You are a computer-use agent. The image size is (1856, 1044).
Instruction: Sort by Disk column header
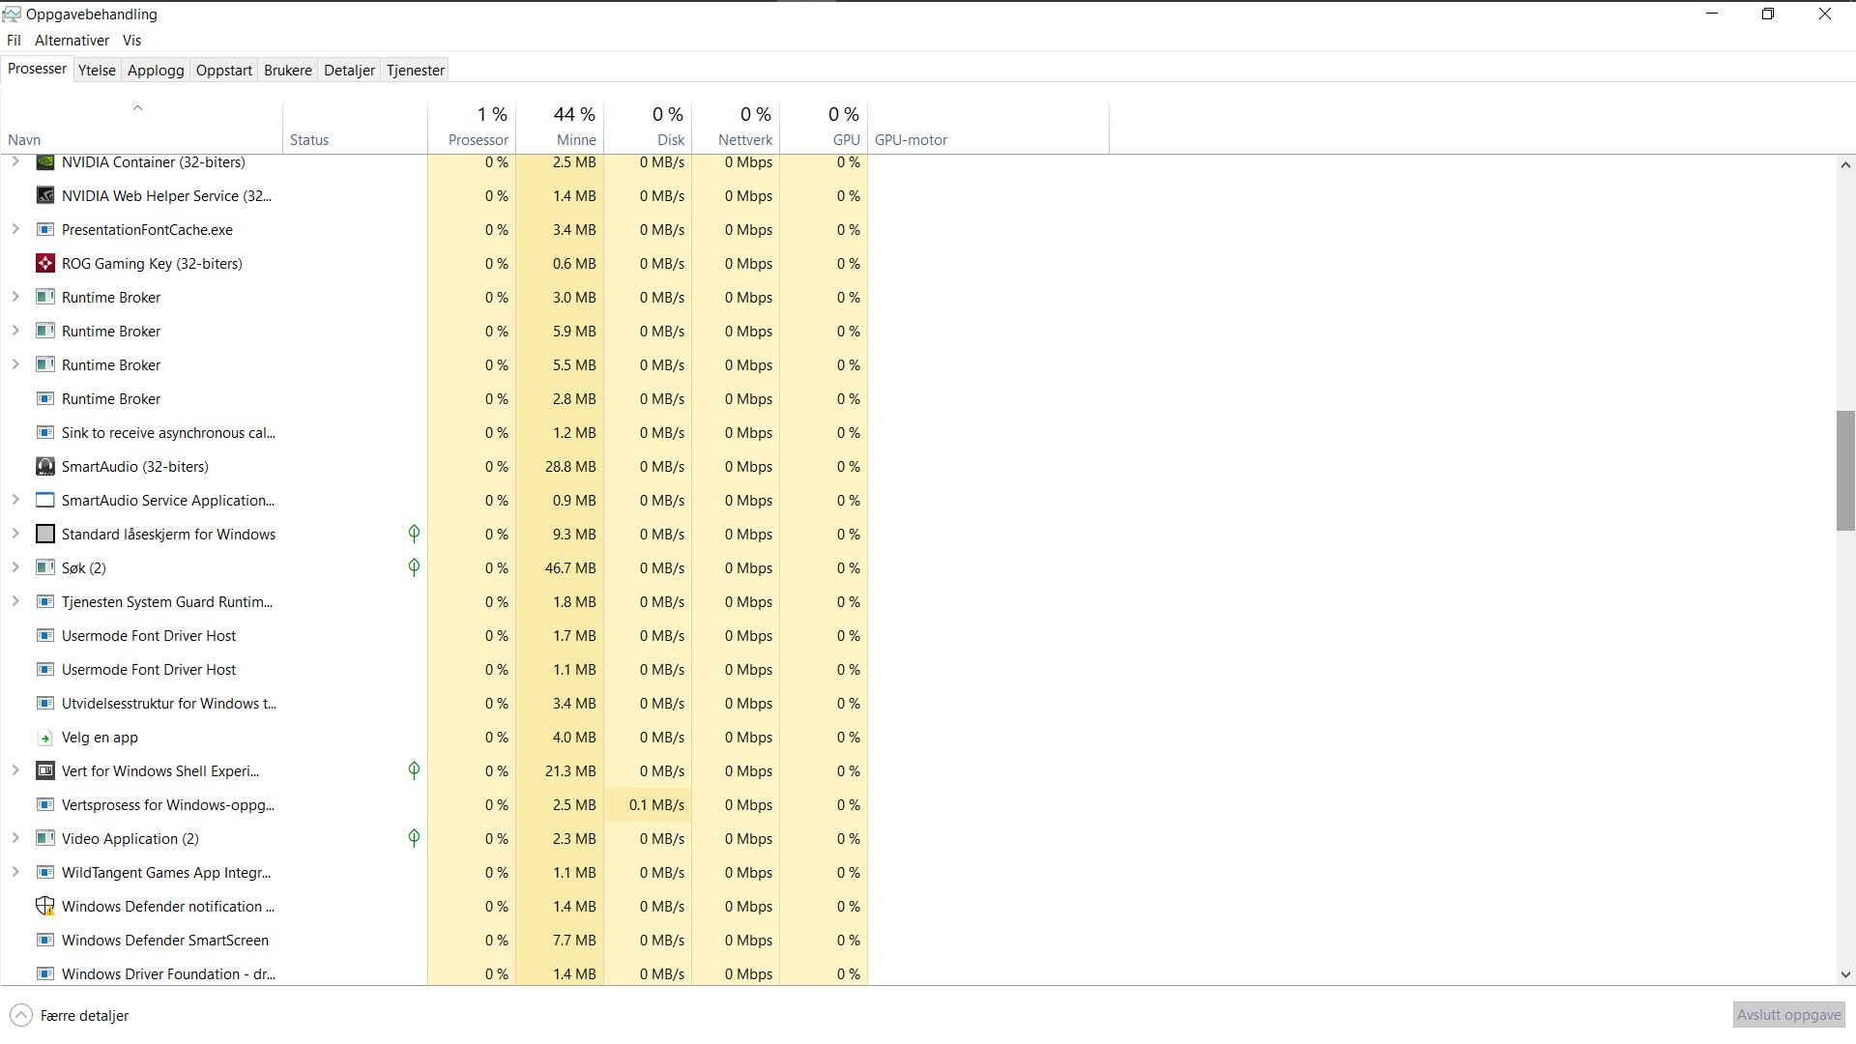point(648,127)
